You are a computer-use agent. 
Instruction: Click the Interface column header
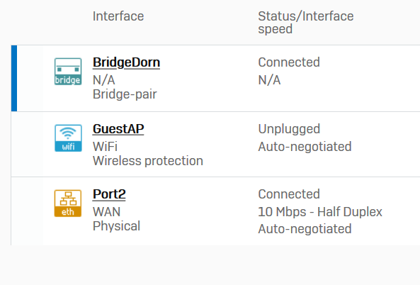pos(118,16)
